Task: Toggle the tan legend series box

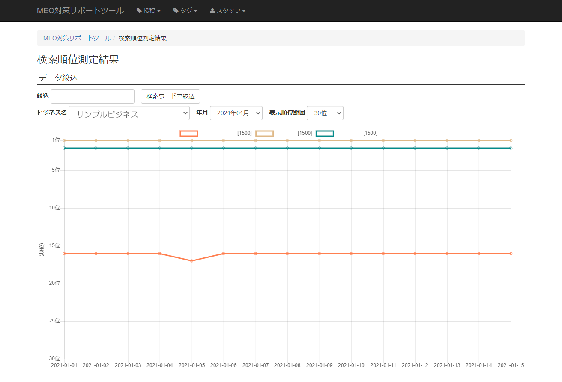Action: tap(264, 134)
